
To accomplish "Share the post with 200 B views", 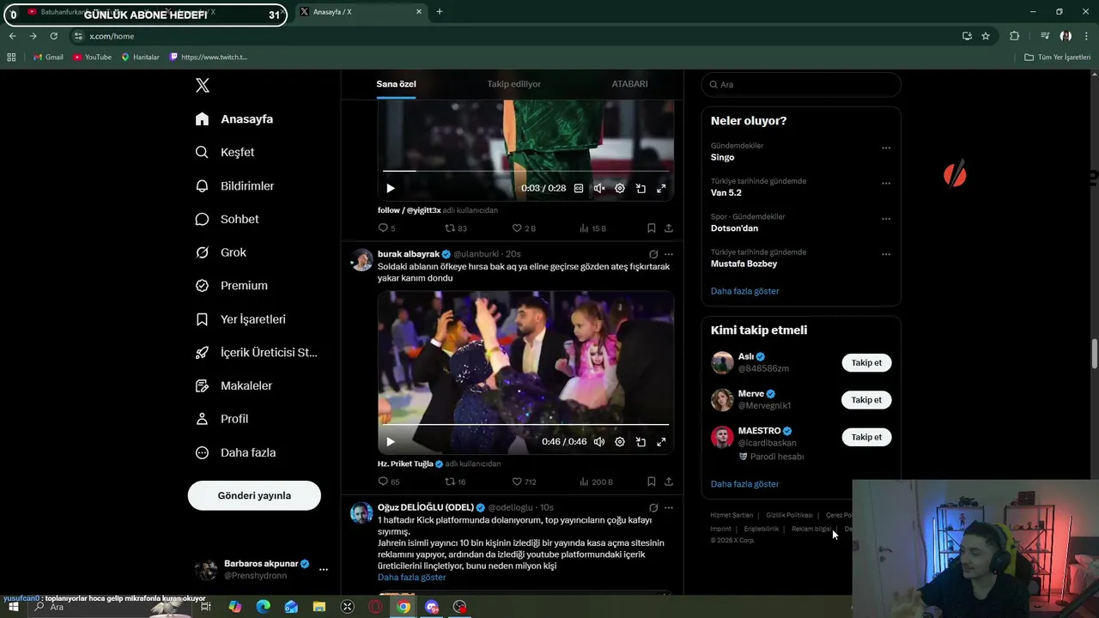I will pos(668,482).
